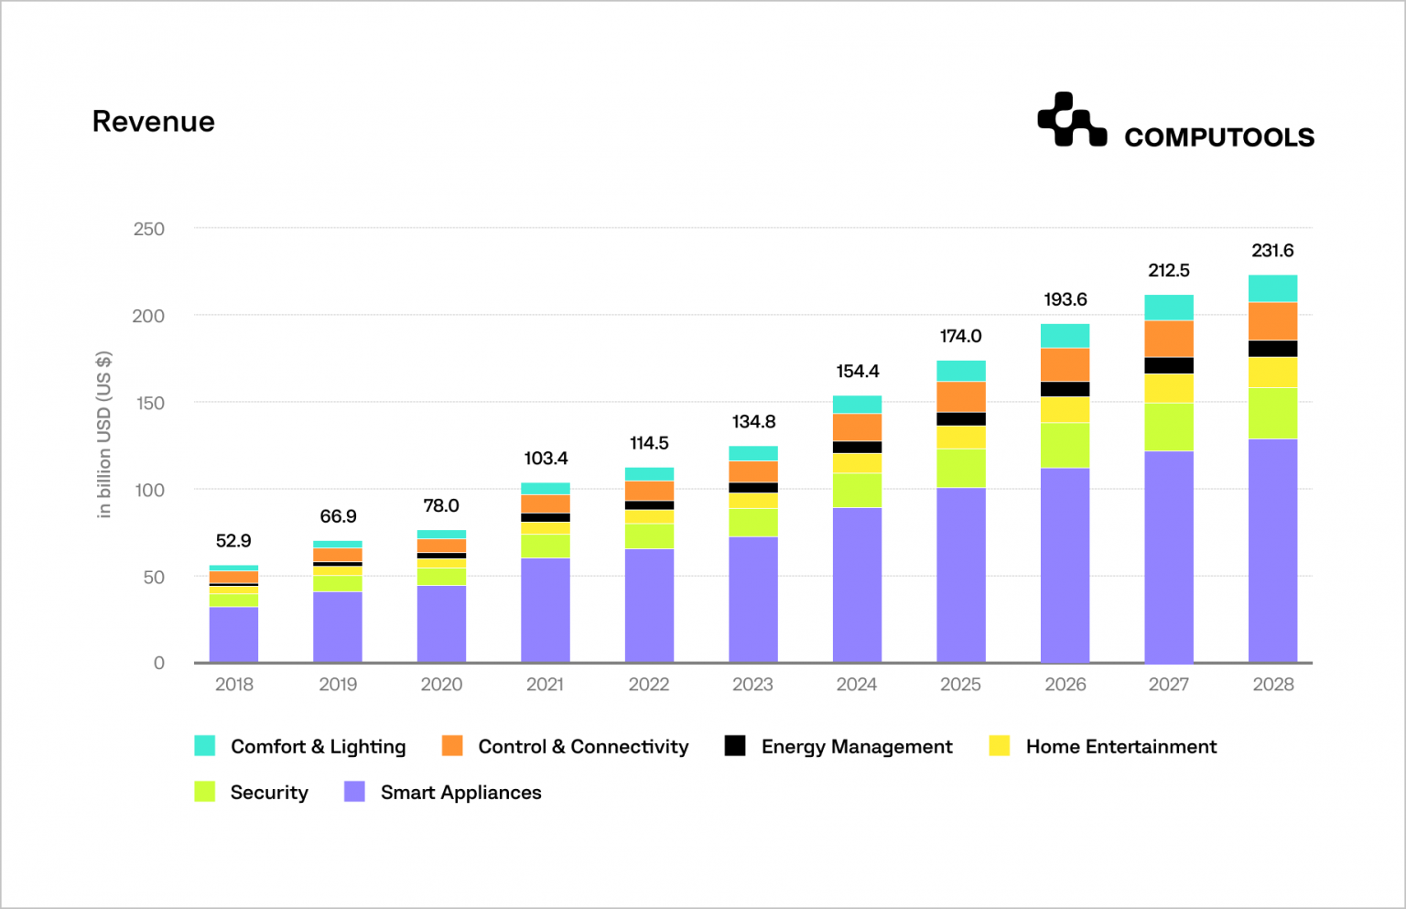Click the 2028 x-axis label
The width and height of the screenshot is (1406, 909).
tap(1273, 684)
